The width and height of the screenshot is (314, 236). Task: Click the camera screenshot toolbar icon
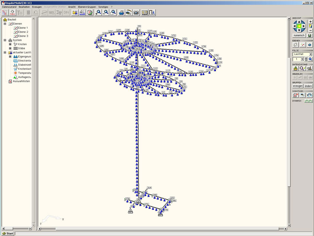coord(136,12)
